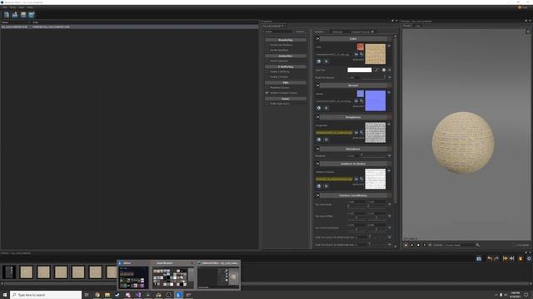533x299 pixels.
Task: Open the Windows Start menu
Action: click(x=5, y=295)
